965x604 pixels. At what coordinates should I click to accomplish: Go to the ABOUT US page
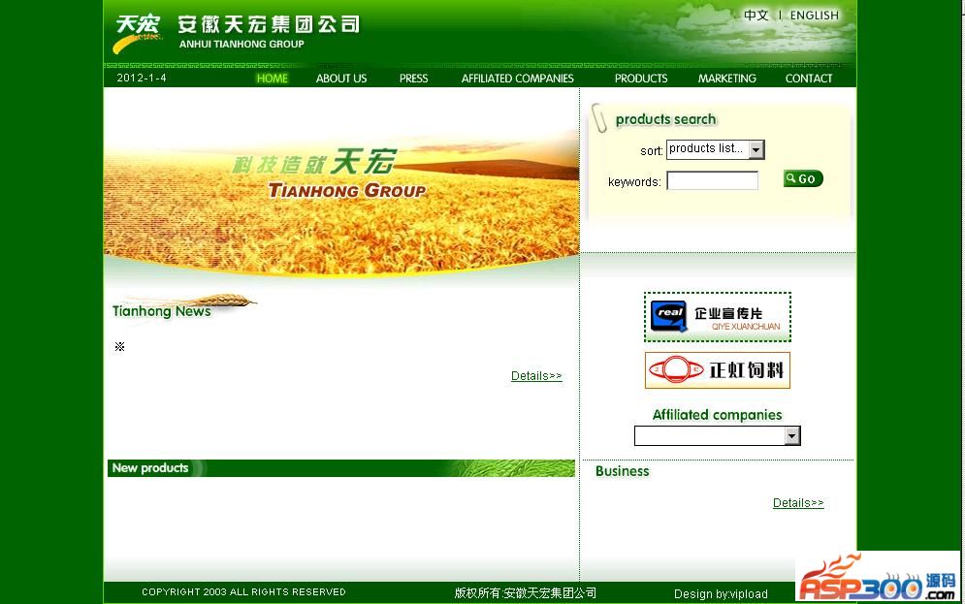click(x=341, y=79)
